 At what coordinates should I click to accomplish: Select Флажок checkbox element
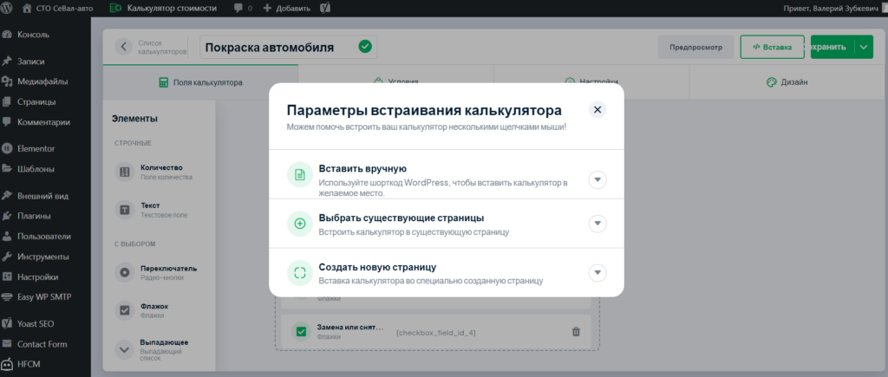tap(159, 310)
